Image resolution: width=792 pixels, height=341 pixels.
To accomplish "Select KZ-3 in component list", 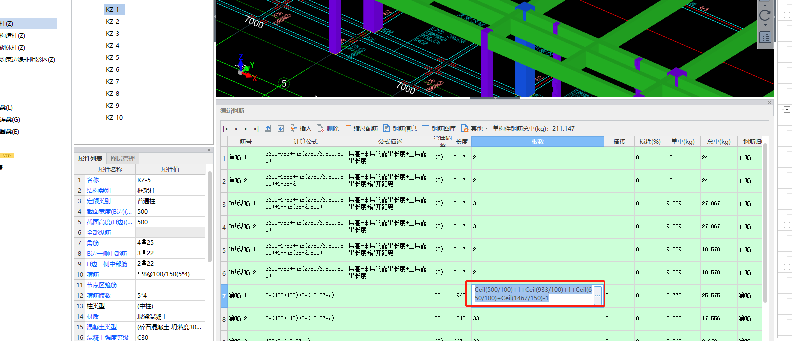I will [x=112, y=33].
